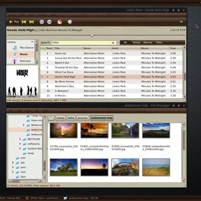Select the song Bleed It Out
The width and height of the screenshot is (201, 201).
pyautogui.click(x=112, y=63)
